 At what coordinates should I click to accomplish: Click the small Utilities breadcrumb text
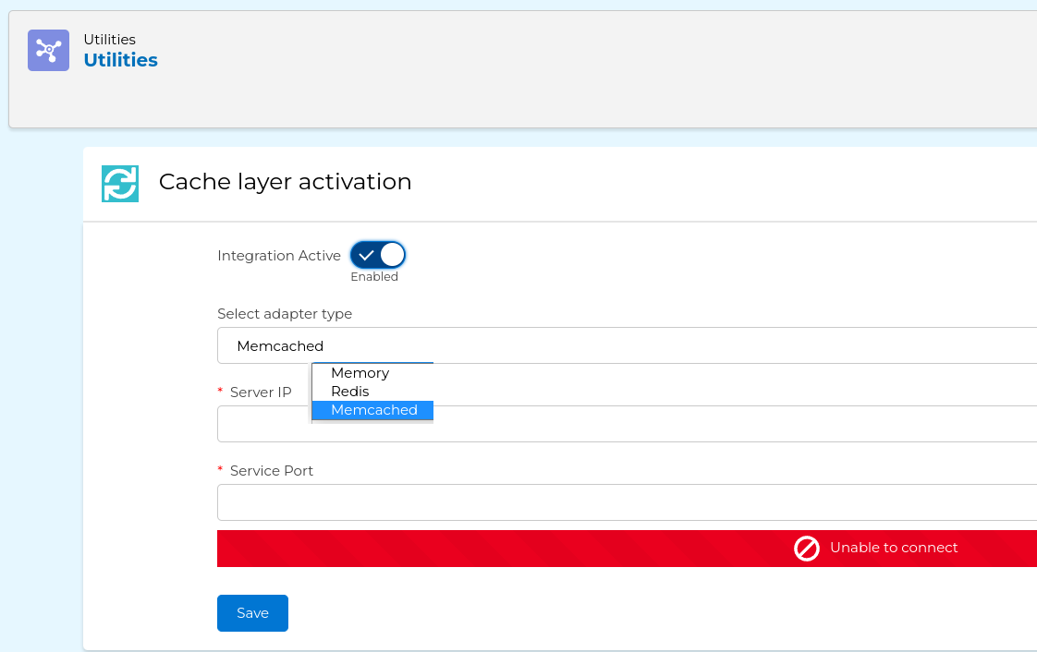click(110, 40)
